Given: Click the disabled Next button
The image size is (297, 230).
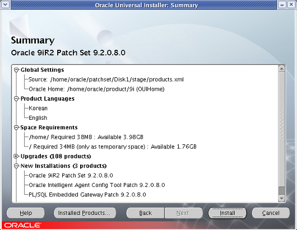Looking at the screenshot, I should [183, 213].
